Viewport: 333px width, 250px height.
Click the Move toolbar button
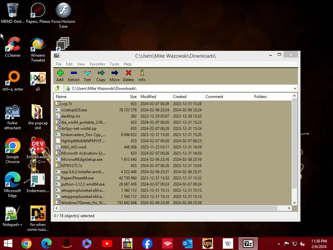[114, 76]
